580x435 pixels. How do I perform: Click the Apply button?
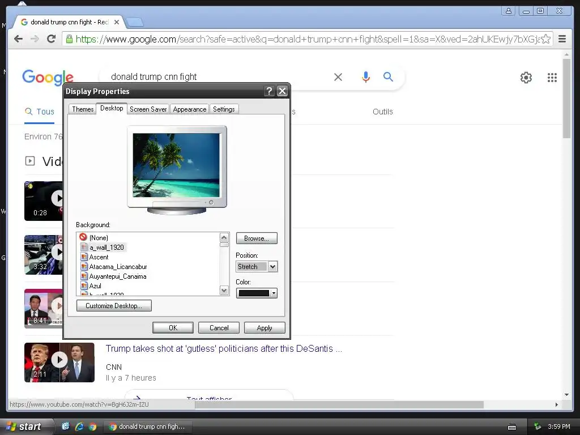point(265,328)
